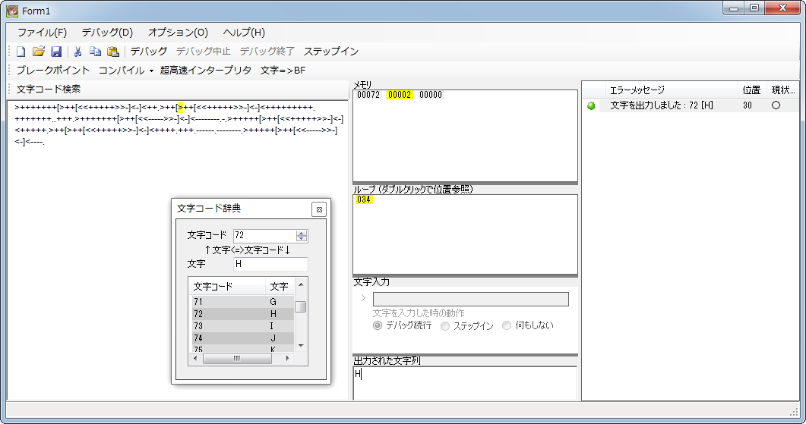Click the circle status mark in message row
The height and width of the screenshot is (424, 806).
776,105
